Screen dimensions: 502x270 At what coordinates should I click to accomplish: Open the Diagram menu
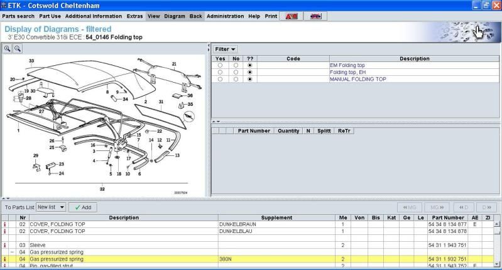(175, 16)
